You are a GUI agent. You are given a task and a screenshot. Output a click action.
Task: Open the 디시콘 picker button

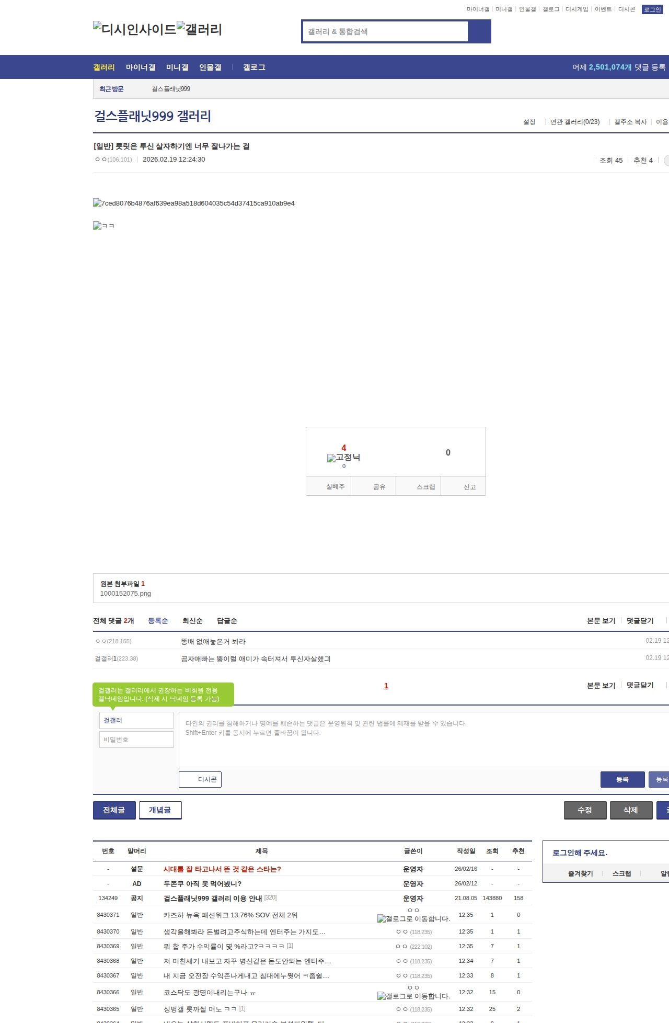click(200, 779)
